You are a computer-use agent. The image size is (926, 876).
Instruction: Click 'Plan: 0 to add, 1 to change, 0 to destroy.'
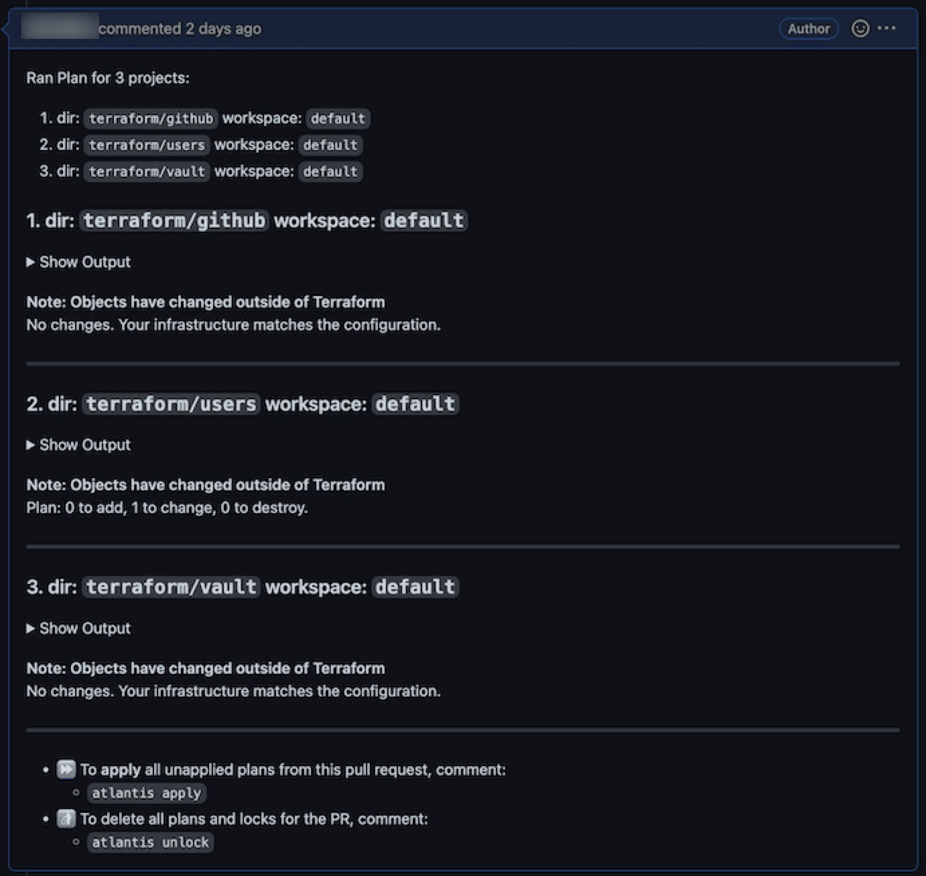(x=167, y=508)
